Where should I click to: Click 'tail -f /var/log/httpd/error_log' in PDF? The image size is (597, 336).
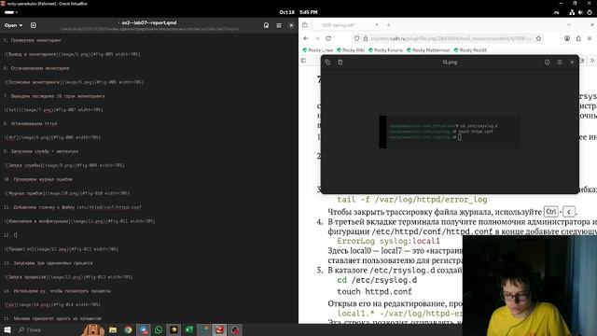coord(412,200)
